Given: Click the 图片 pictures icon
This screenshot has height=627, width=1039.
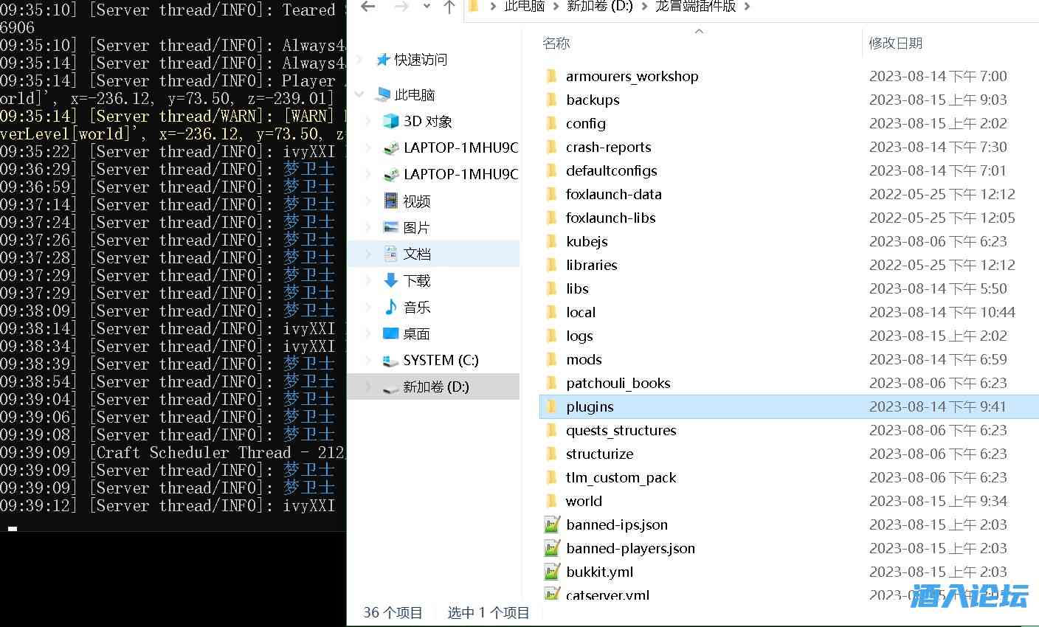Looking at the screenshot, I should click(391, 227).
